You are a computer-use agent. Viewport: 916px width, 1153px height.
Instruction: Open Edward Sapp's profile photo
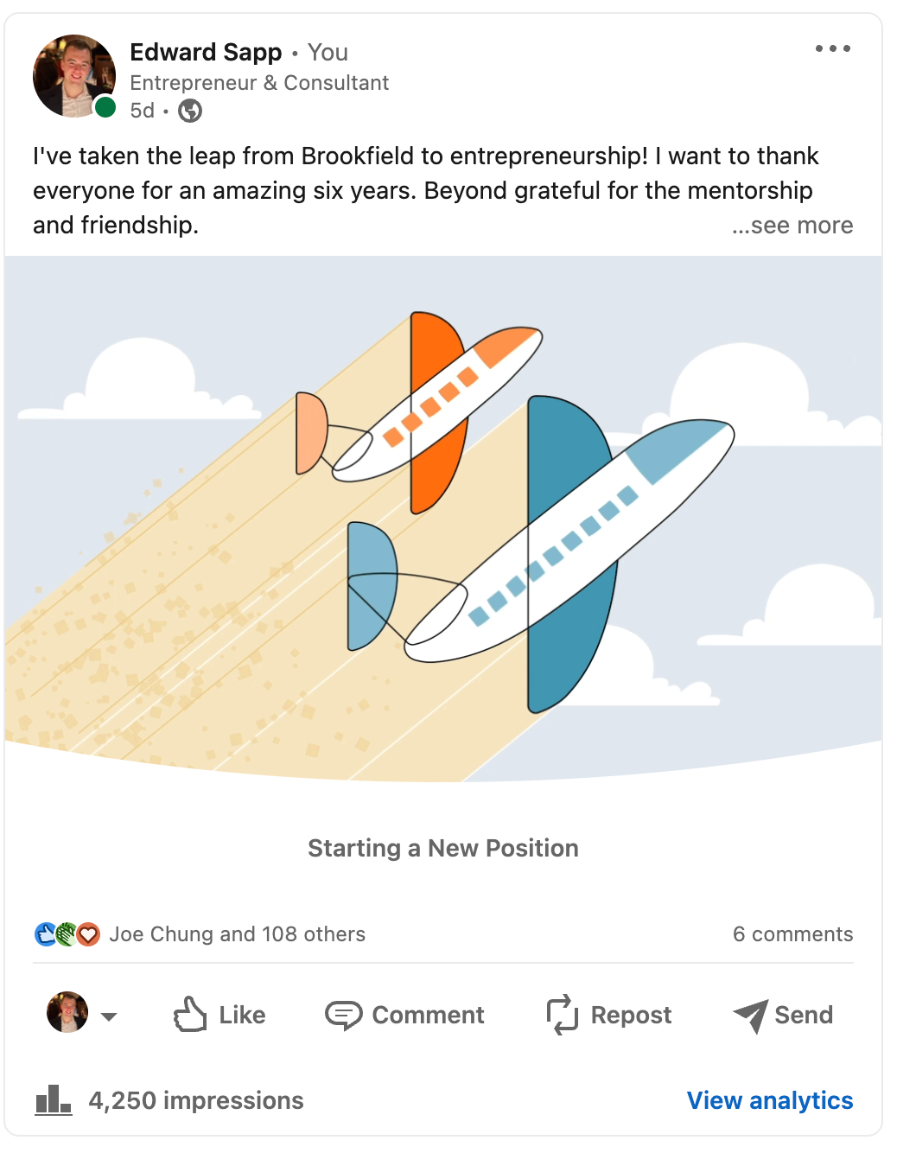tap(74, 76)
